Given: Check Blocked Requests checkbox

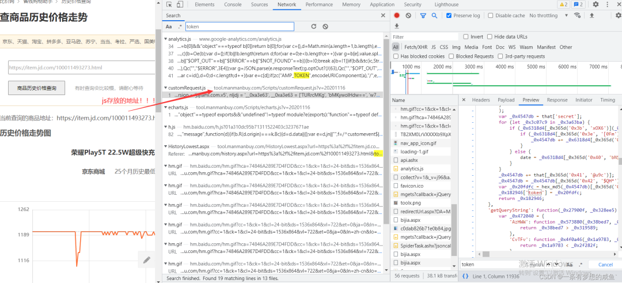Looking at the screenshot, I should [x=451, y=56].
